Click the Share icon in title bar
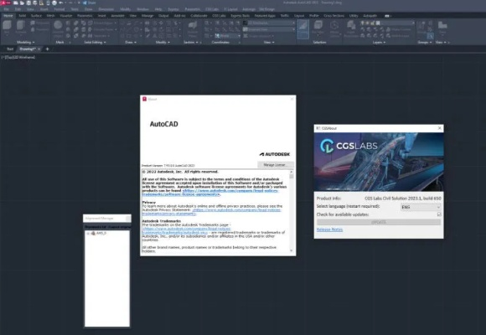 click(x=90, y=3)
